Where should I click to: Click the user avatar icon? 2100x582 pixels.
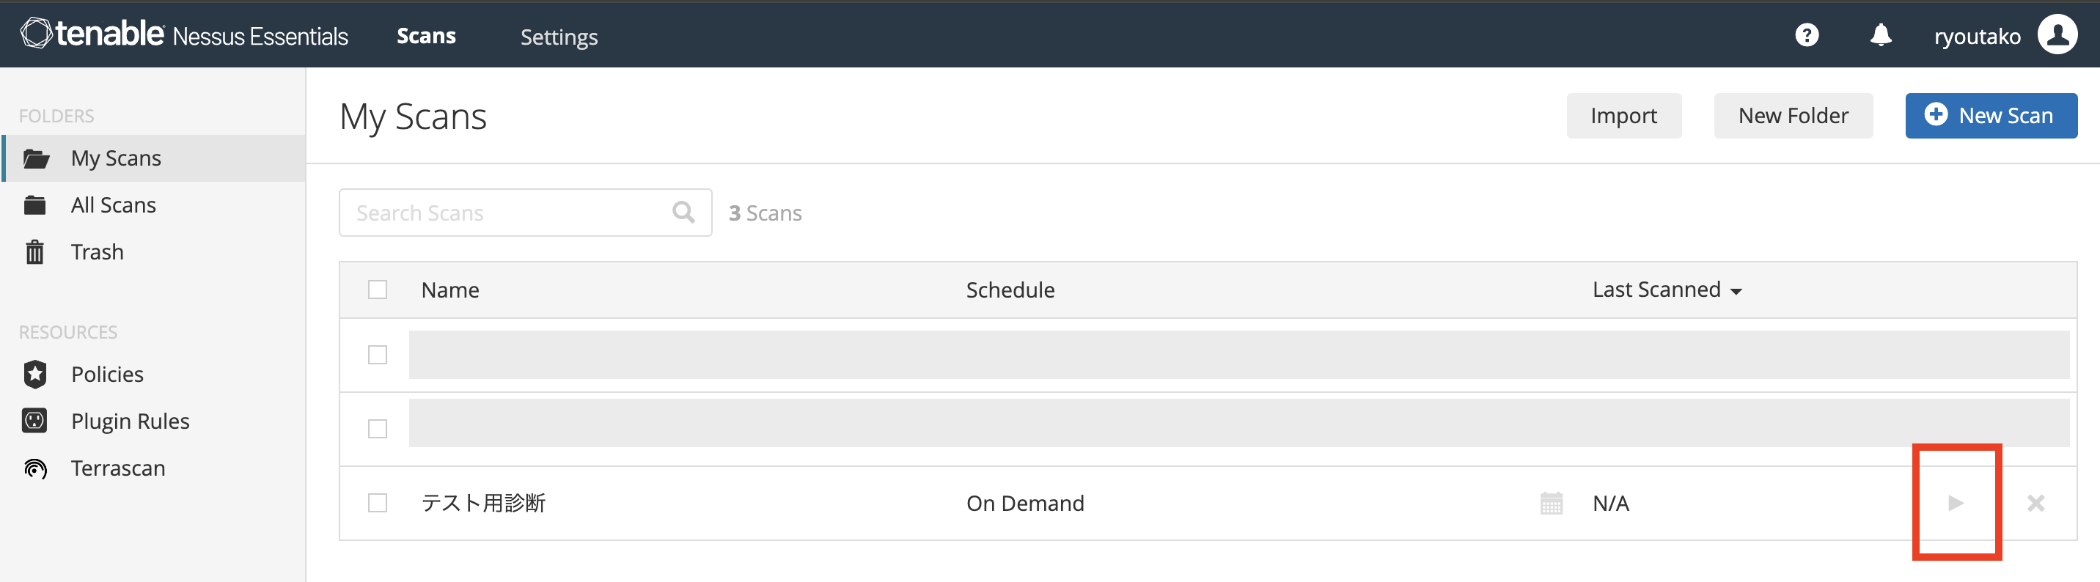point(2057,35)
